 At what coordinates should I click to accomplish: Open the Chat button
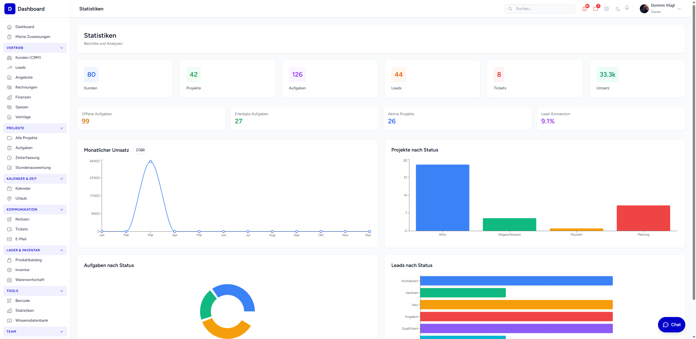click(672, 325)
